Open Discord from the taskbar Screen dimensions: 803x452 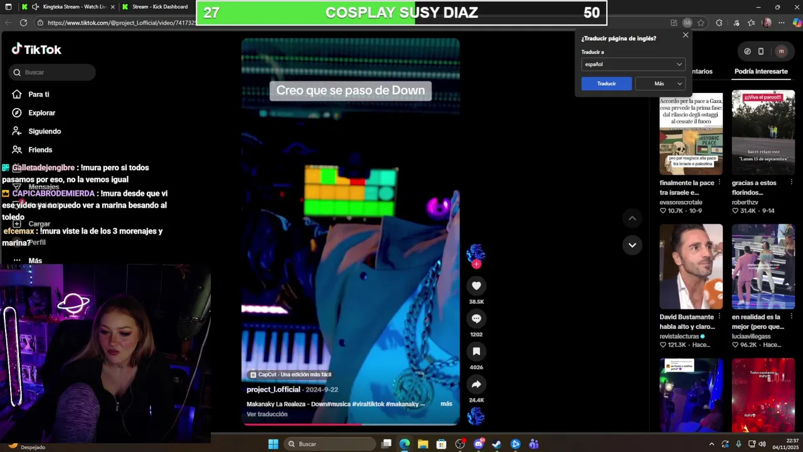[479, 444]
